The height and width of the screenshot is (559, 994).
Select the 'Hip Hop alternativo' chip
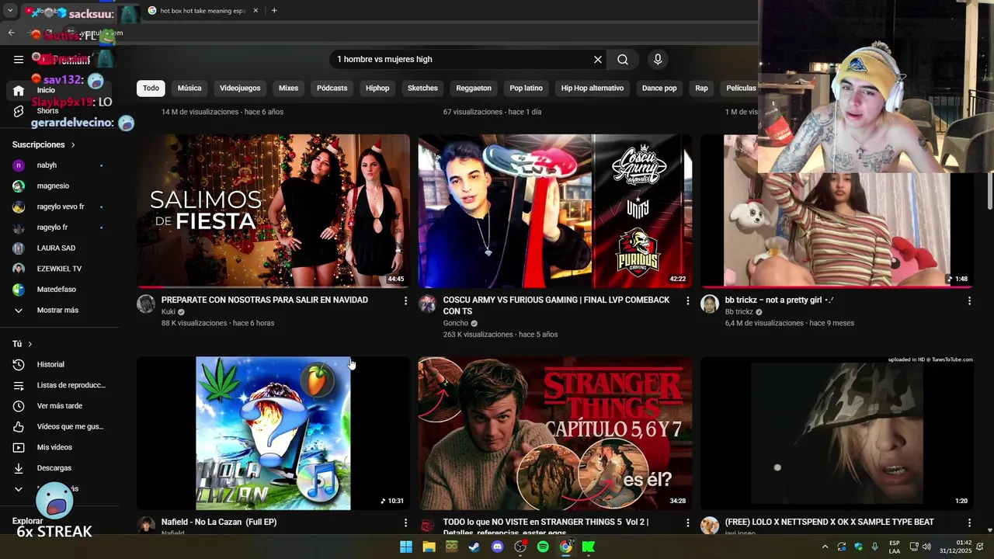(593, 88)
